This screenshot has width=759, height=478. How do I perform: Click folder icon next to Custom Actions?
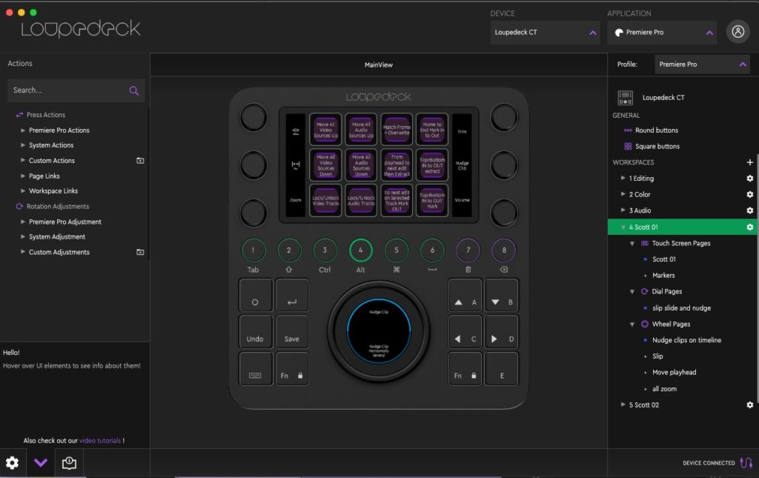[140, 161]
